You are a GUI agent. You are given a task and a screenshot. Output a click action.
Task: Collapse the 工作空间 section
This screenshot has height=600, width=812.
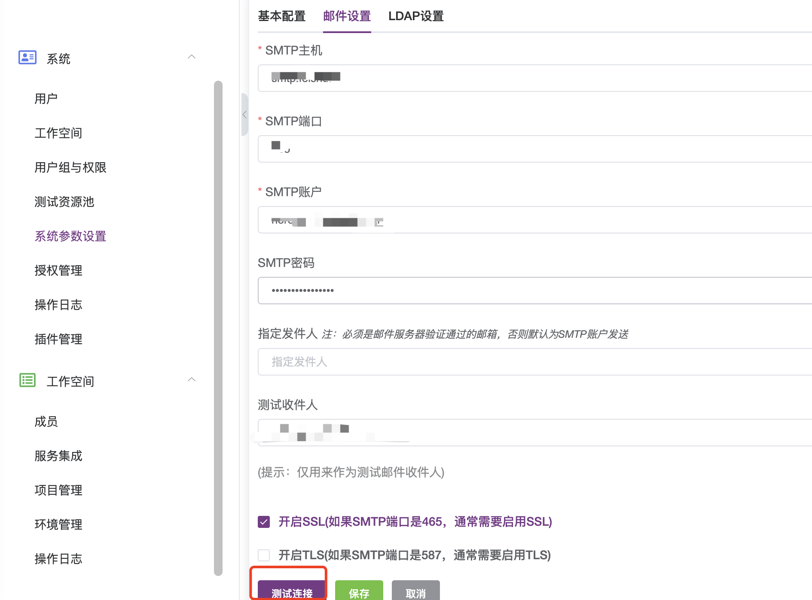192,379
